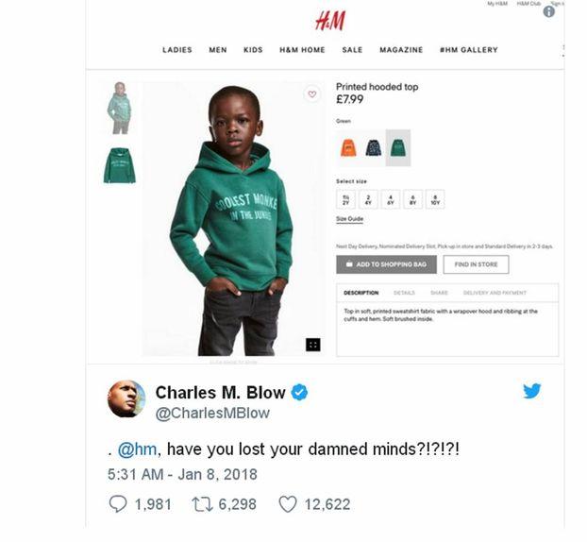Click the Twitter bird icon
Image resolution: width=587 pixels, height=542 pixels.
pos(532,391)
